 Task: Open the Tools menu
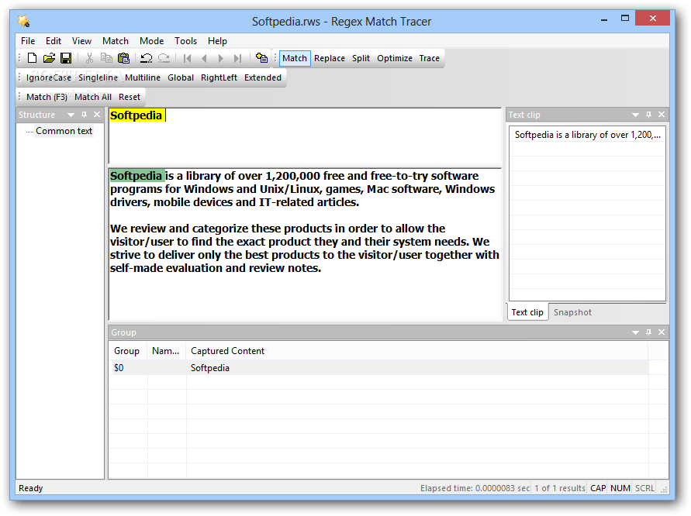pos(185,41)
